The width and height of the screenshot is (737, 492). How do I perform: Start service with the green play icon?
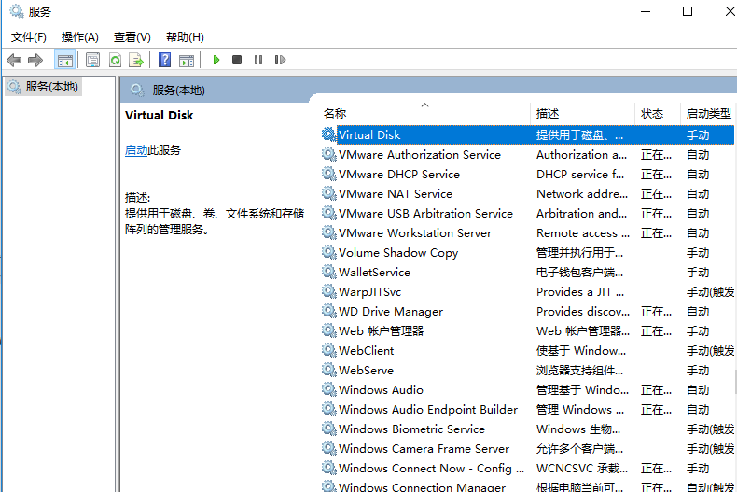(216, 60)
